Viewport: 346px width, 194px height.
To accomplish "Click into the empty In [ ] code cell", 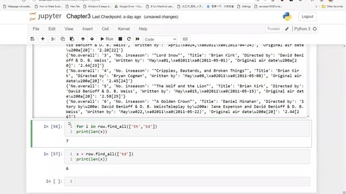I will tap(187, 182).
